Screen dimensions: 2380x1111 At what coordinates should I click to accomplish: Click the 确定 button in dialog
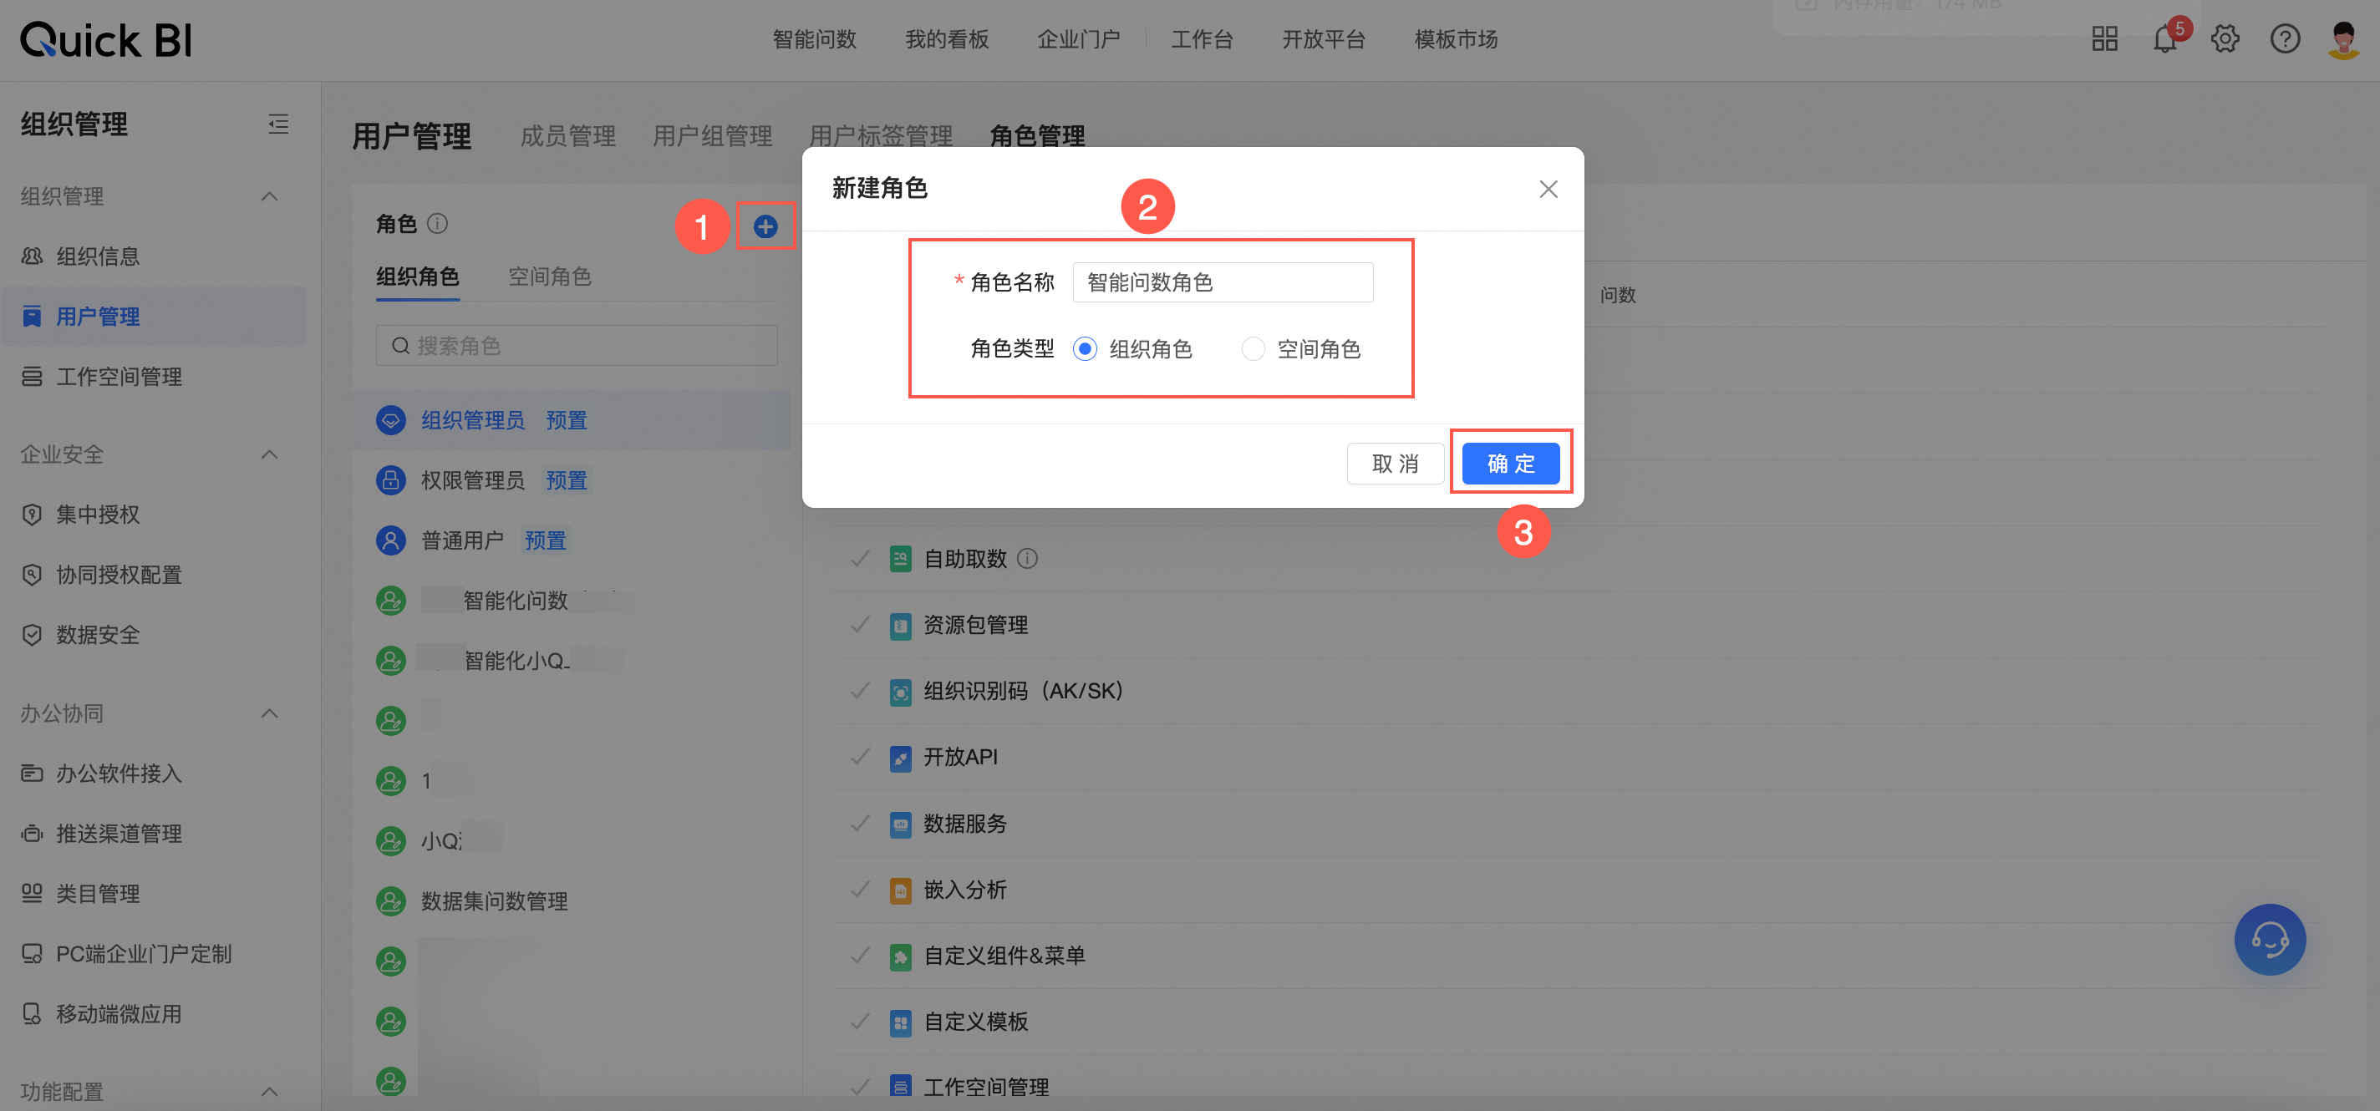coord(1511,464)
